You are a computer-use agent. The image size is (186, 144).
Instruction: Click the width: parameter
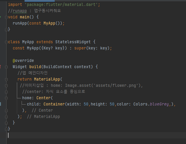click(74, 104)
